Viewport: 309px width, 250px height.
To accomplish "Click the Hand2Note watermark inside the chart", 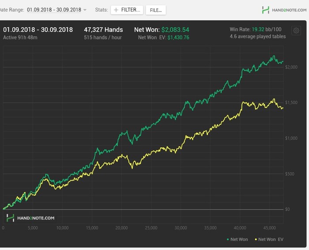I will tap(30, 218).
